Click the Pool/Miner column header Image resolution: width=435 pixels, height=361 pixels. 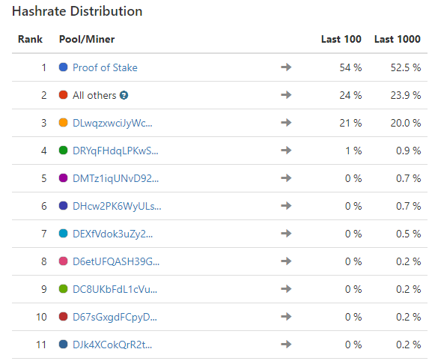point(87,39)
